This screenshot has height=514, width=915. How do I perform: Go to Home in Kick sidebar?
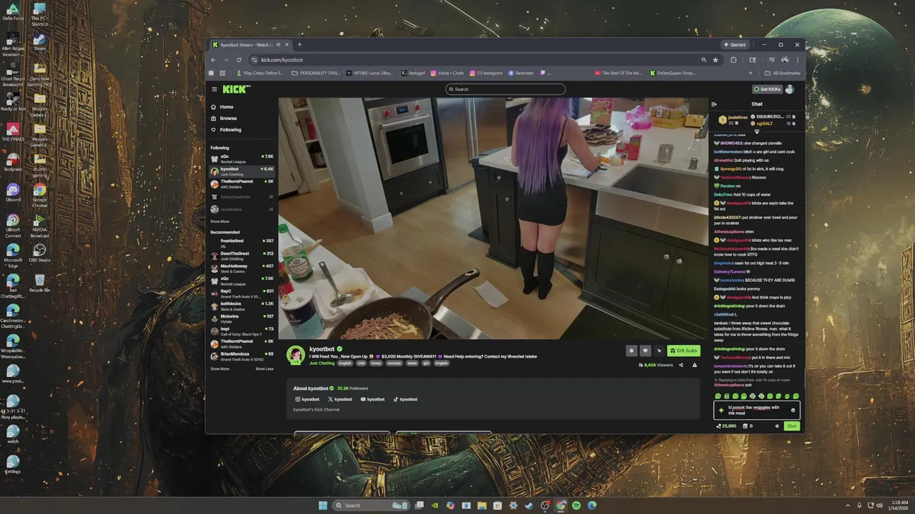tap(222, 107)
